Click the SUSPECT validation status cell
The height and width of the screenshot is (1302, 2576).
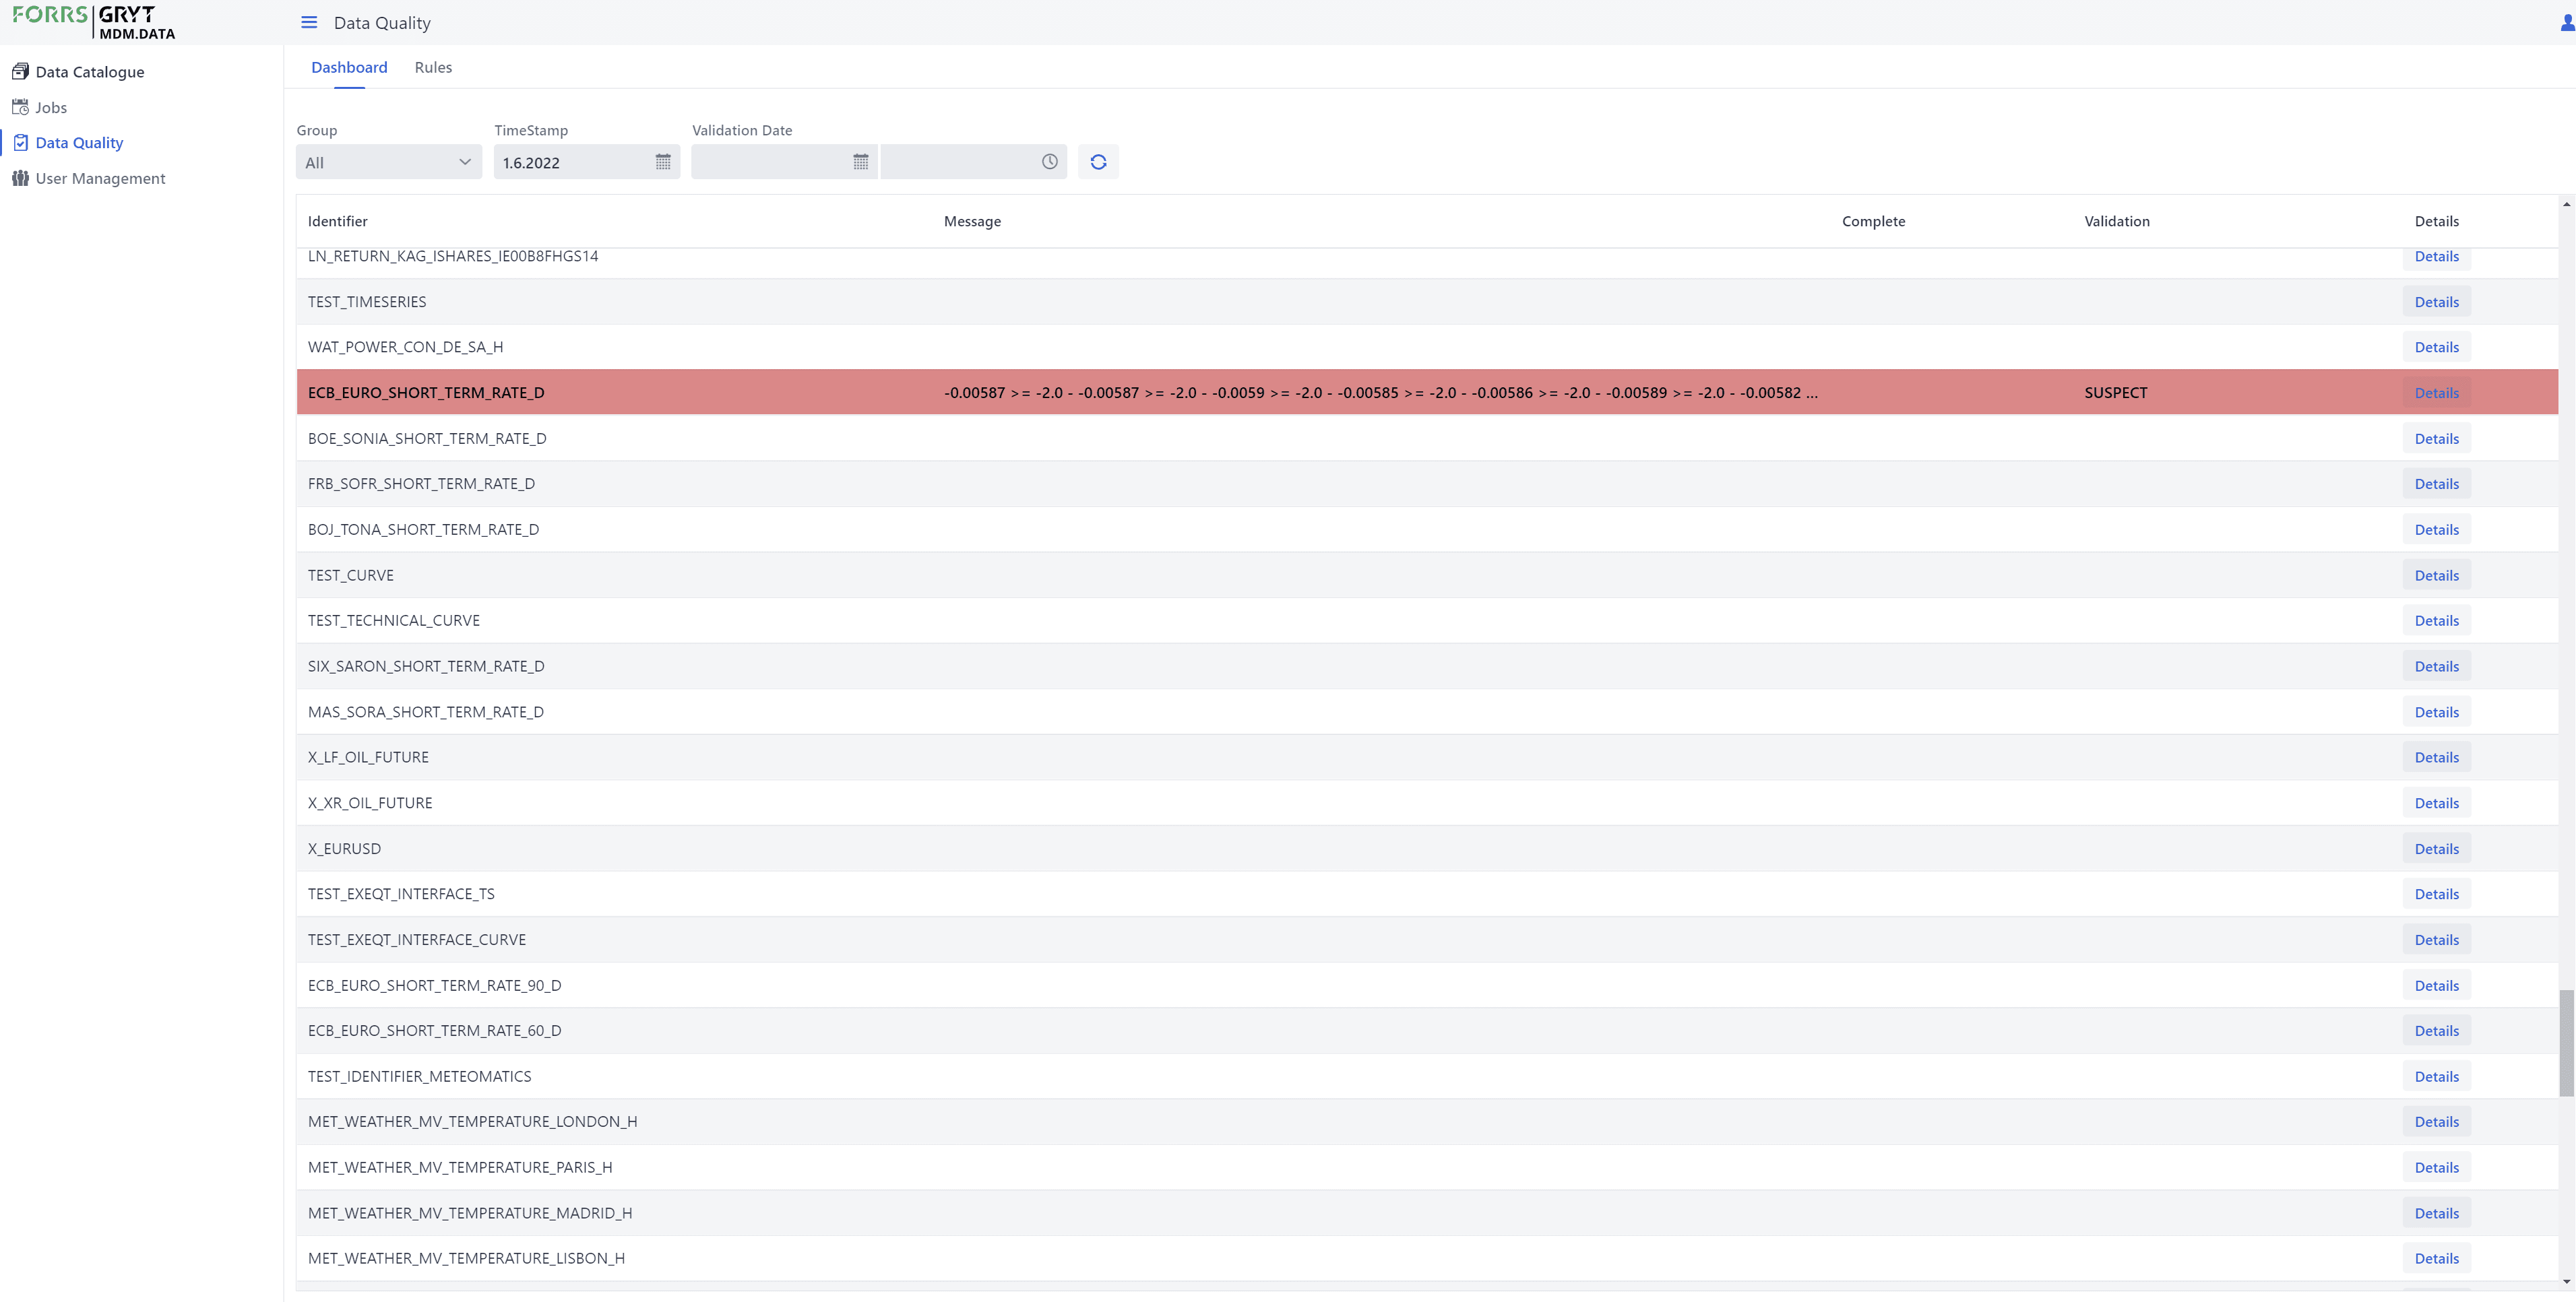(2116, 393)
